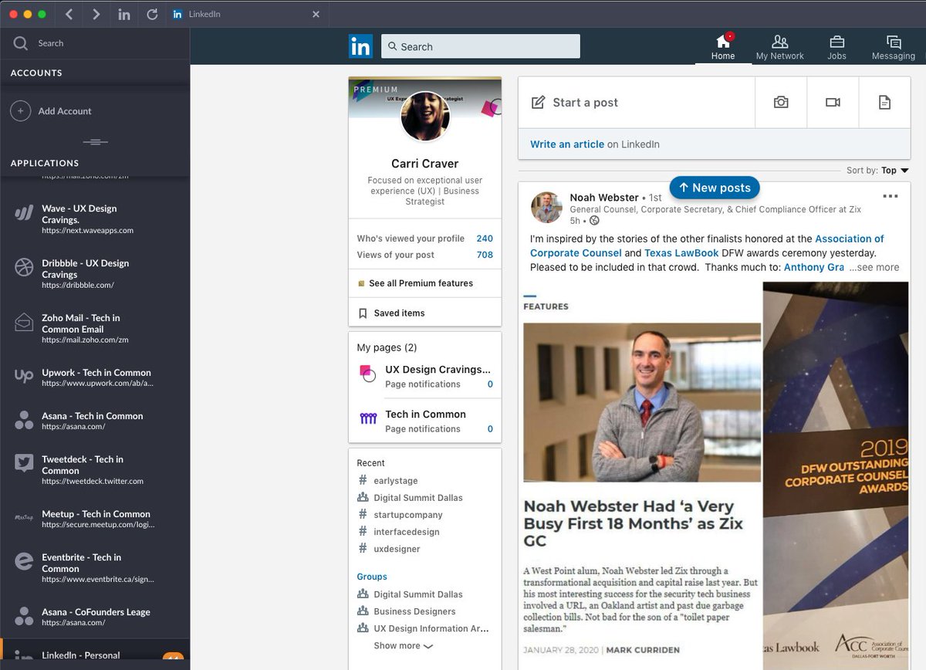Expand the post with ...see more
The width and height of the screenshot is (926, 670).
[874, 267]
